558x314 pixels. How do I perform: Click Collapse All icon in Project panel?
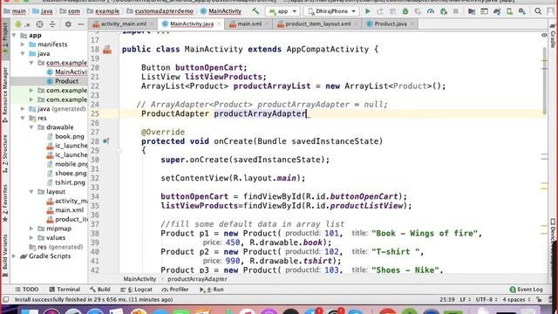point(52,24)
